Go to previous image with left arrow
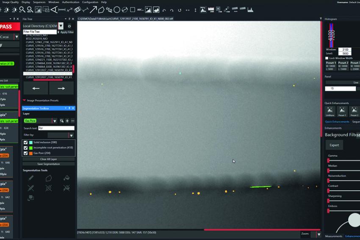360x240 pixels. pos(36,88)
